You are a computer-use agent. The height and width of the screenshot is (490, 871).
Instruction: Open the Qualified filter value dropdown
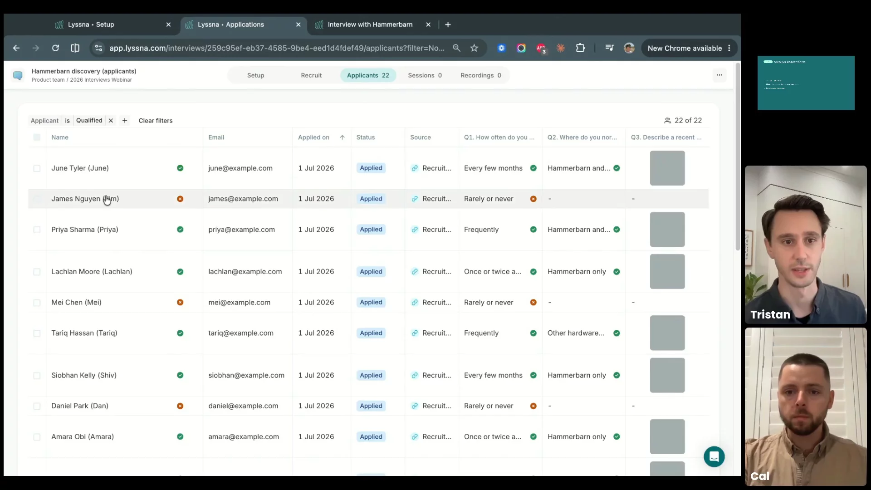pyautogui.click(x=89, y=121)
